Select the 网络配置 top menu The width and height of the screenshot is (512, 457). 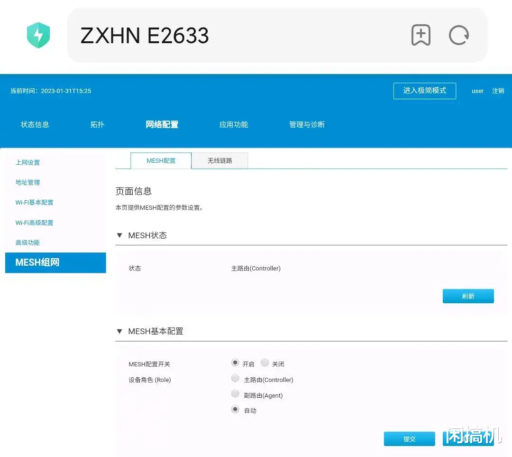[x=162, y=124]
